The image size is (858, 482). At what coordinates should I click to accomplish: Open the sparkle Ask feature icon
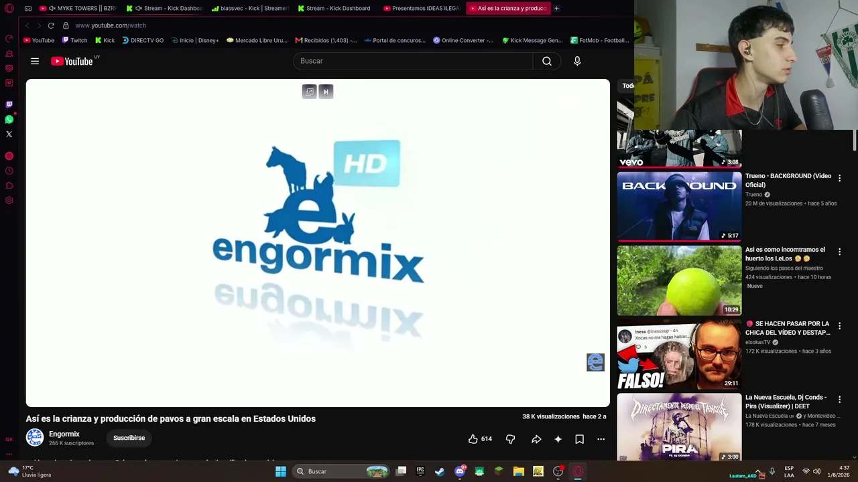(x=558, y=439)
